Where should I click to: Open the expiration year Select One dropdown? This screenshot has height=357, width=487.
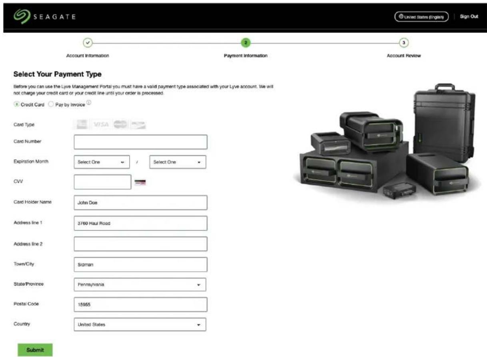click(x=178, y=162)
